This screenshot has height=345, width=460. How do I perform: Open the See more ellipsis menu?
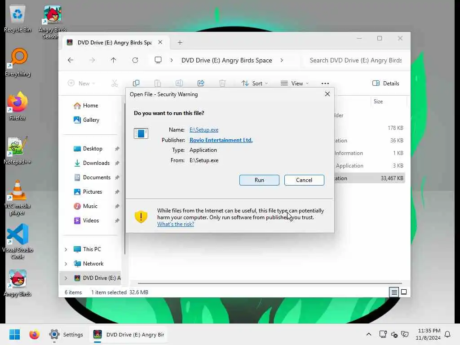click(325, 83)
